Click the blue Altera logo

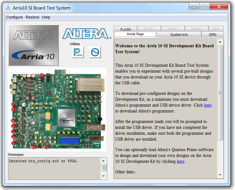[x=87, y=34]
